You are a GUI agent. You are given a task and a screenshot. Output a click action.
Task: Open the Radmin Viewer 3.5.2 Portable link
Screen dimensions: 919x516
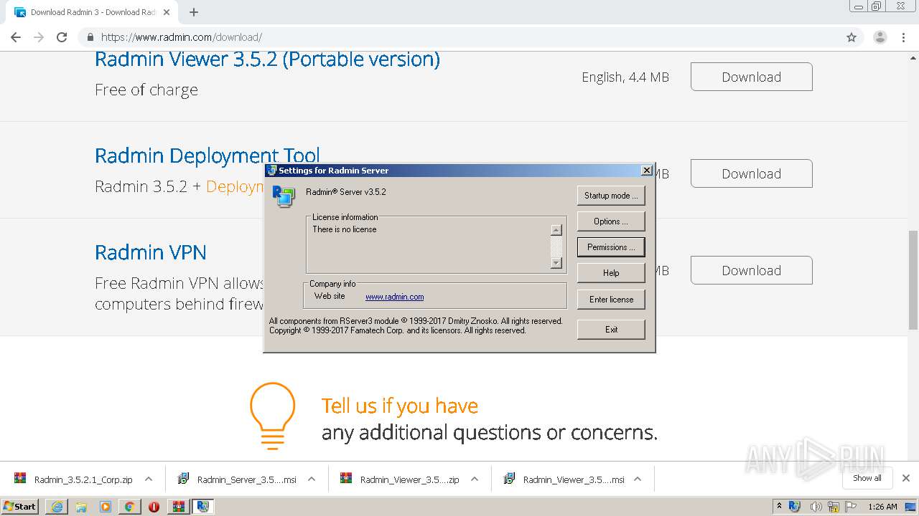click(267, 59)
